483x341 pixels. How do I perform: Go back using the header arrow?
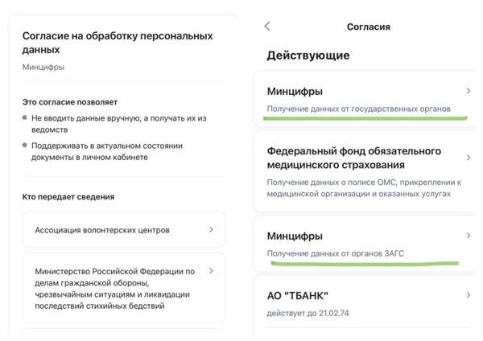point(267,27)
